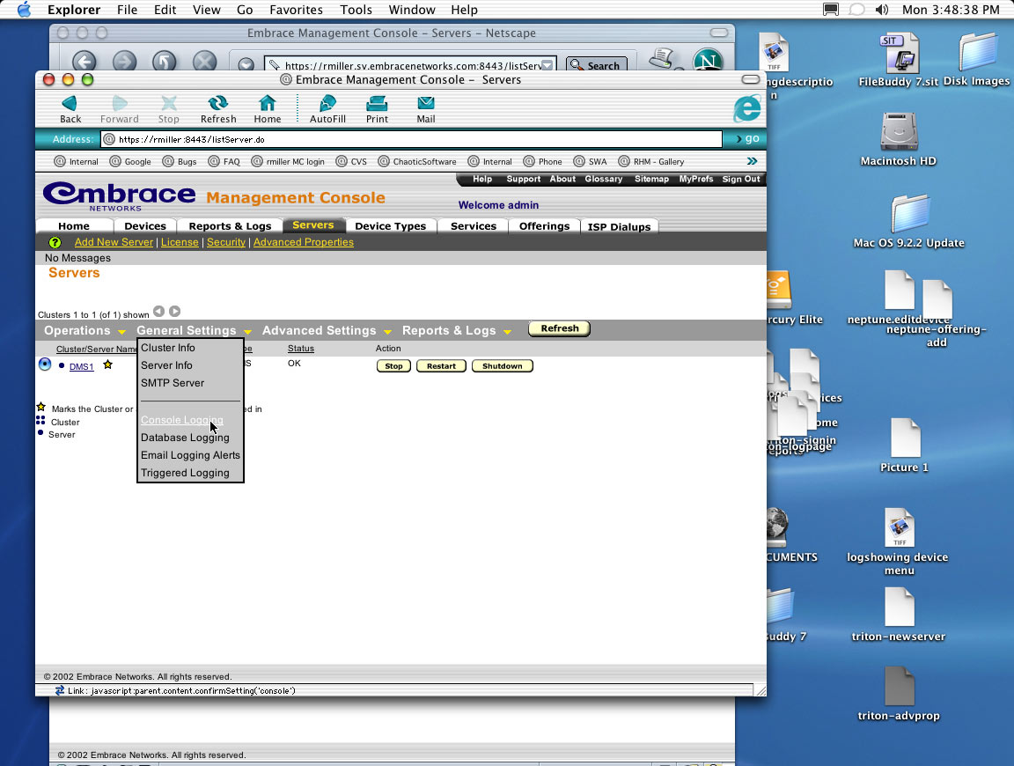
Task: Open the Reports & Logs dropdown in gray bar
Action: (x=456, y=330)
